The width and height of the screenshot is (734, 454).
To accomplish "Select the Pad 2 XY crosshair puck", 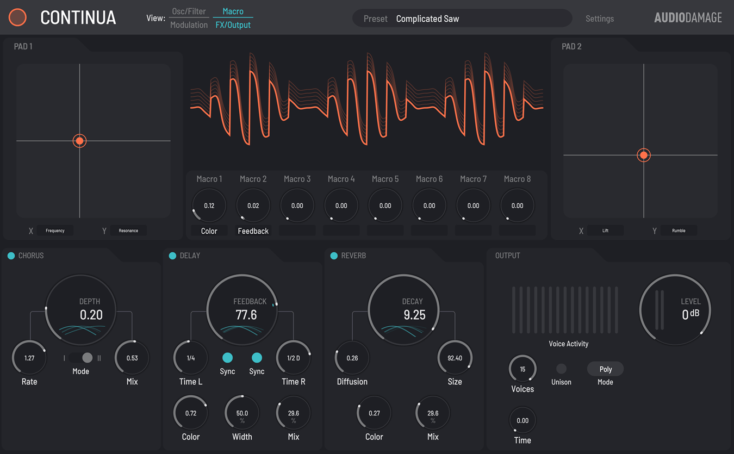I will tap(643, 155).
